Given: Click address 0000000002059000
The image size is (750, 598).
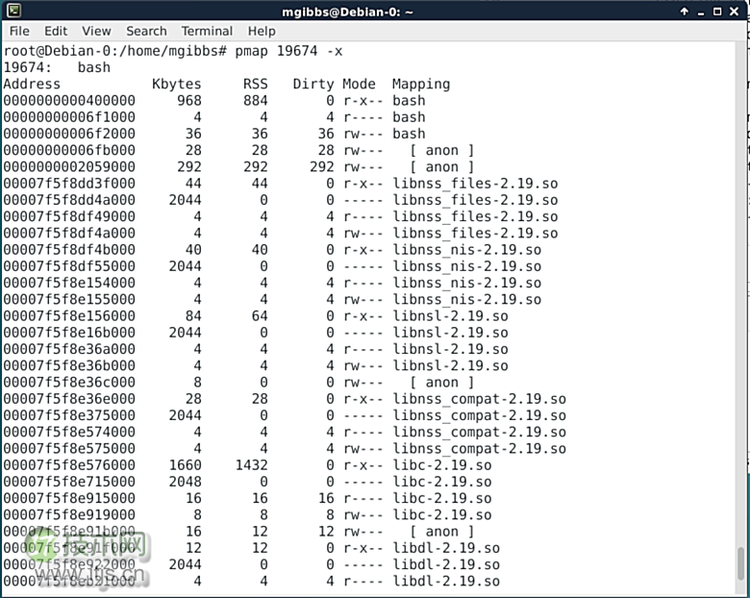Looking at the screenshot, I should click(x=69, y=167).
